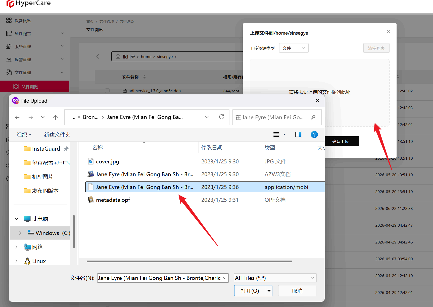Screen dimensions: 433x307
Task: Click 文件管理 breadcrumb link
Action: click(x=107, y=21)
